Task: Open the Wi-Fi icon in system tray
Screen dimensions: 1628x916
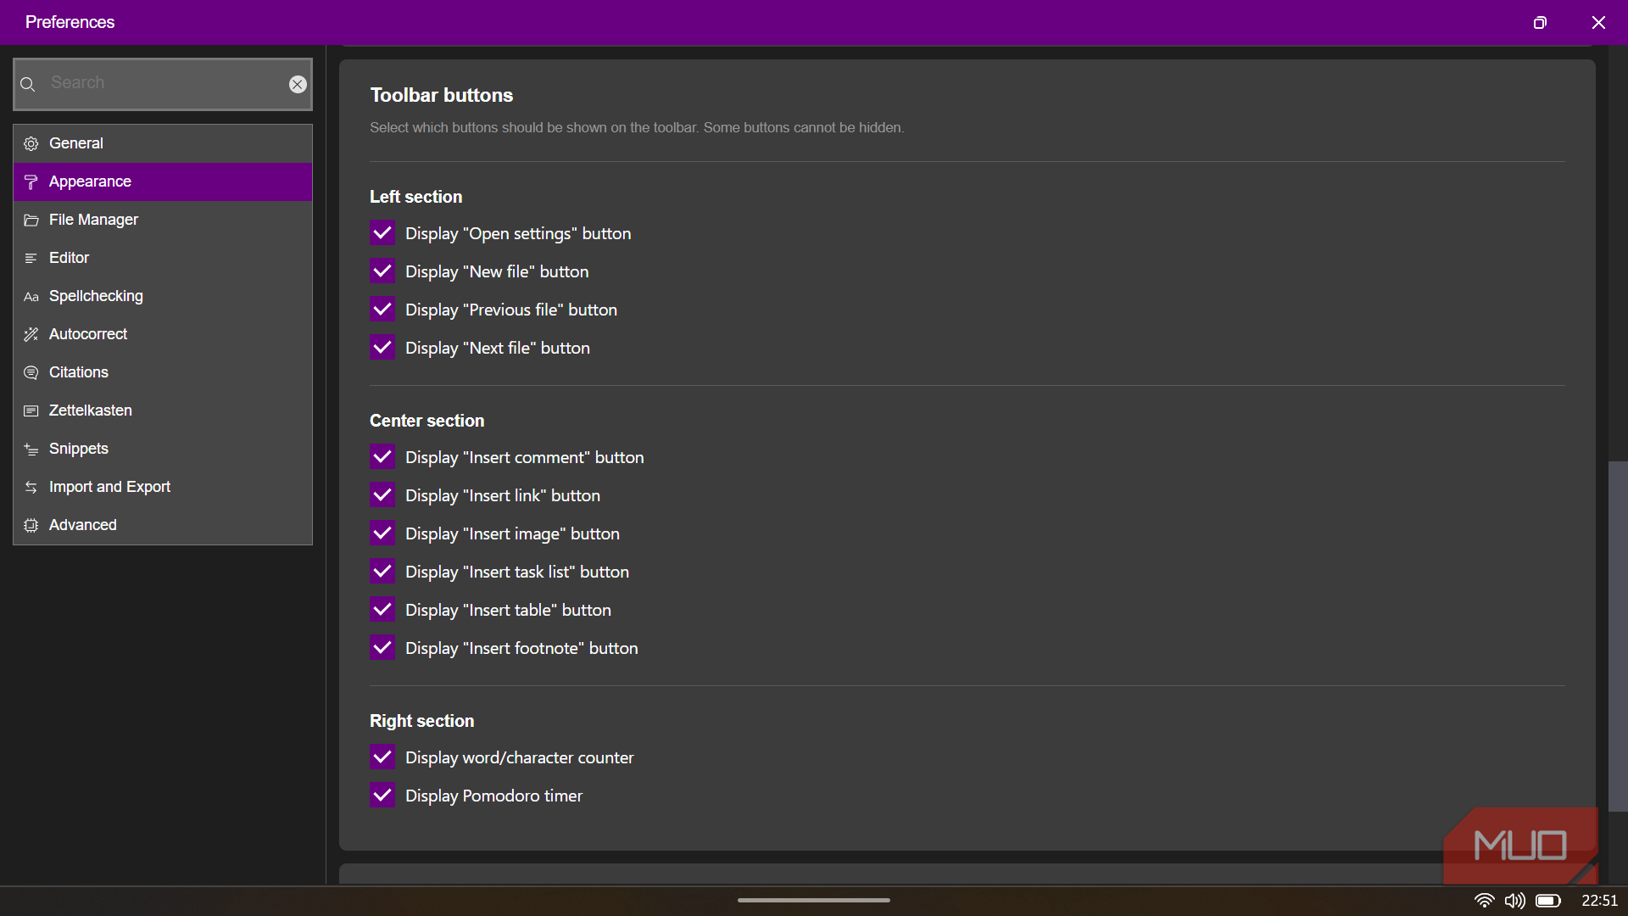Action: click(1484, 901)
